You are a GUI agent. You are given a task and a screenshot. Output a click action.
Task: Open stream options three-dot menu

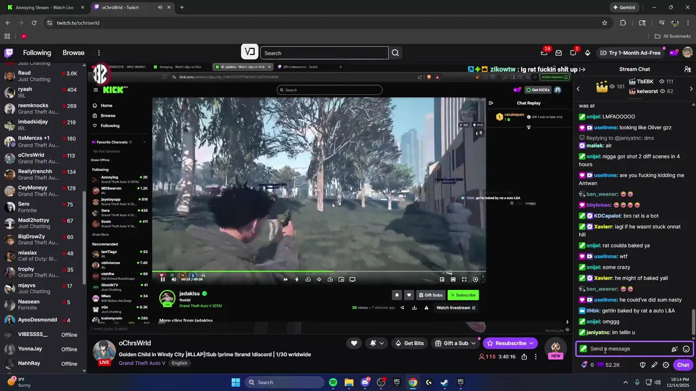(x=536, y=357)
